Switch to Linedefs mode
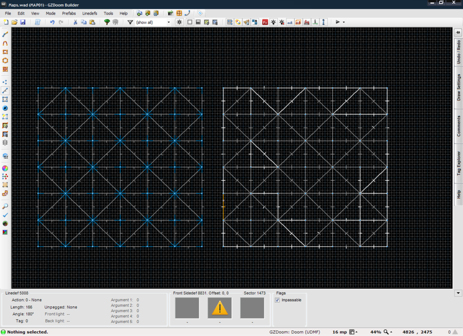 pos(5,91)
